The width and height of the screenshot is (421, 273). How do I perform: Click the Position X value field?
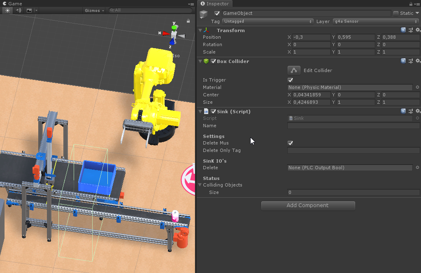pos(311,37)
